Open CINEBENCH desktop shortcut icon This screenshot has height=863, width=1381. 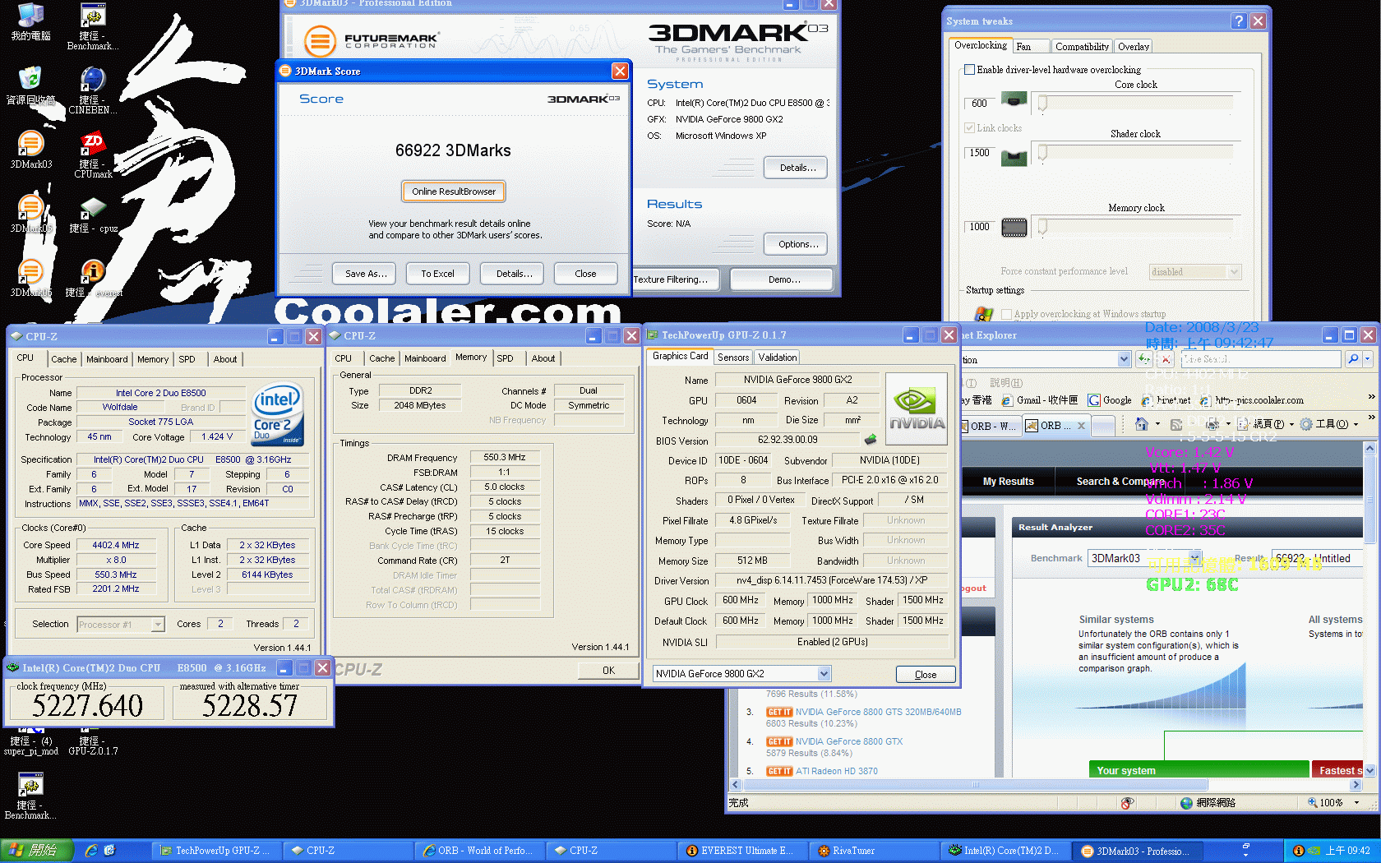92,81
